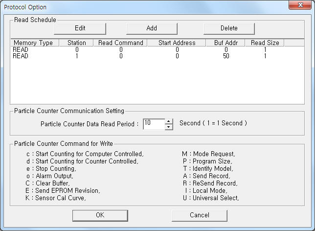
Task: Click the Read Command column header
Action: (120, 43)
